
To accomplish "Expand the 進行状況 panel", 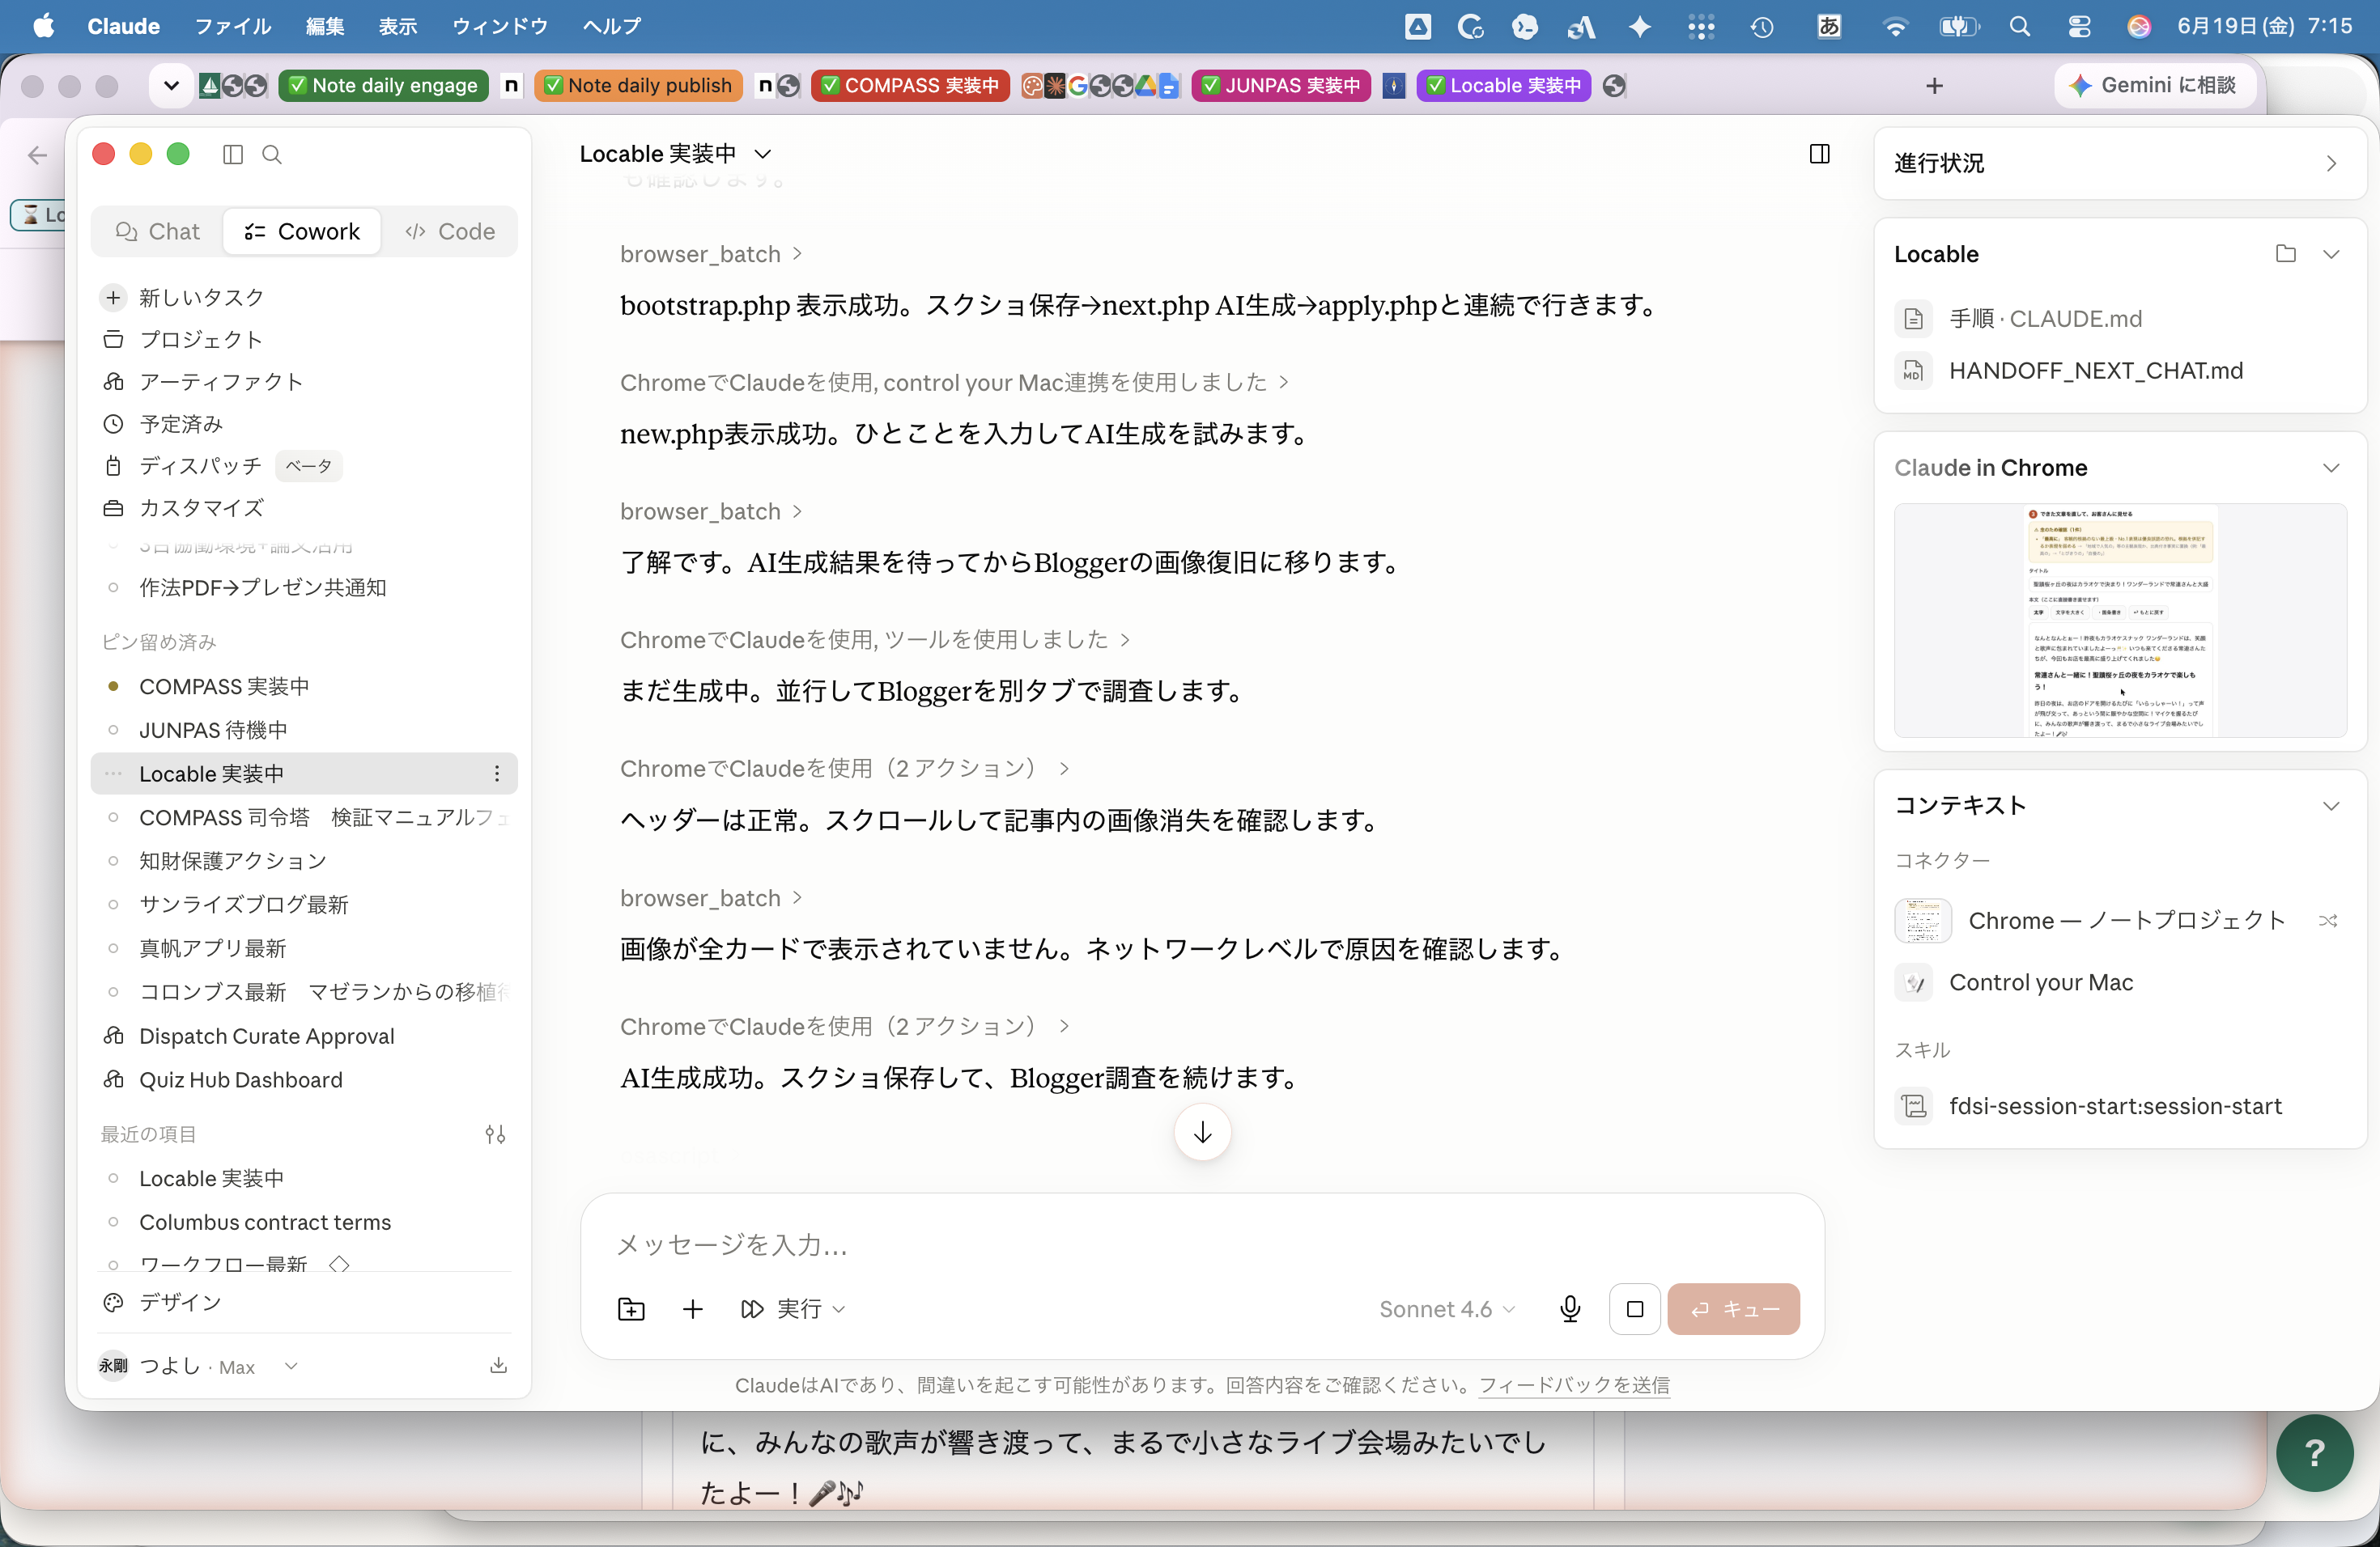I will point(2331,163).
